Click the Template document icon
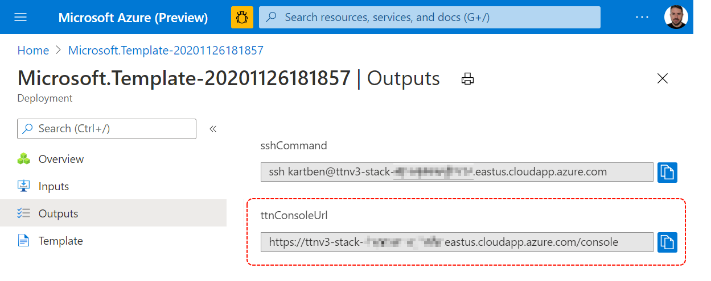 pyautogui.click(x=23, y=241)
